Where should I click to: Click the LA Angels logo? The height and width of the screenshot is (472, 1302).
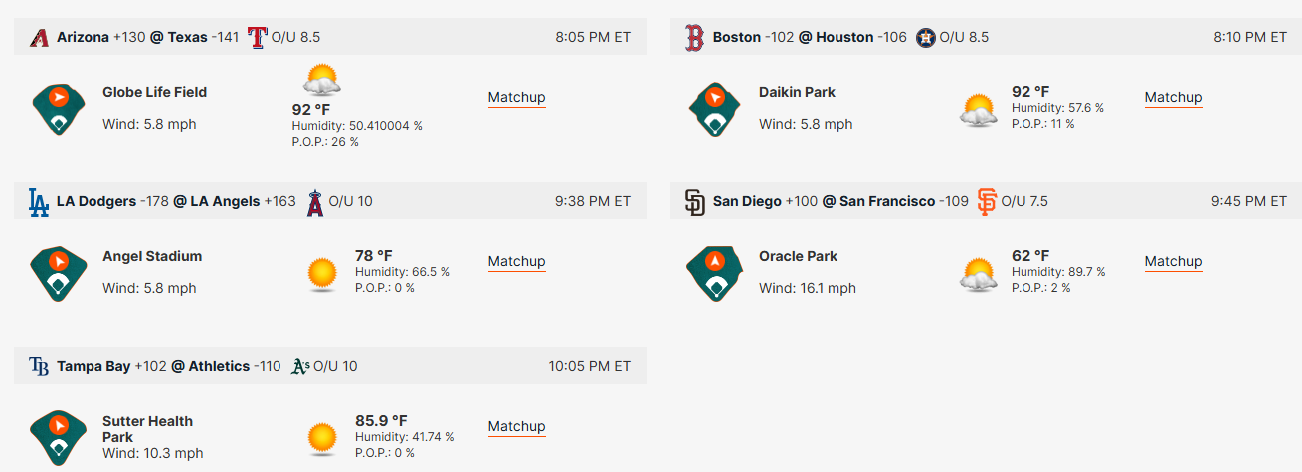click(314, 202)
